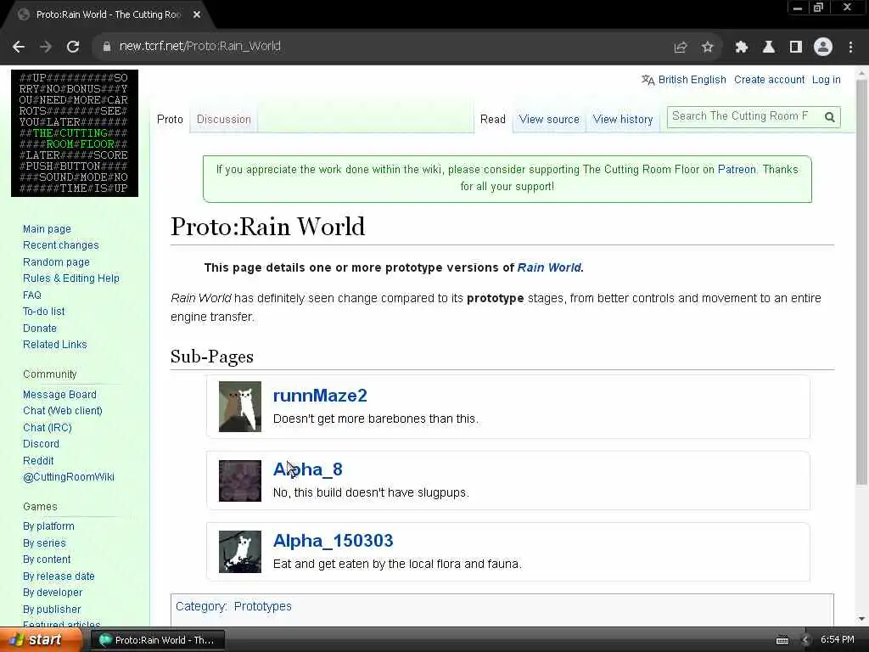
Task: Open the Discord sidebar link
Action: click(41, 444)
